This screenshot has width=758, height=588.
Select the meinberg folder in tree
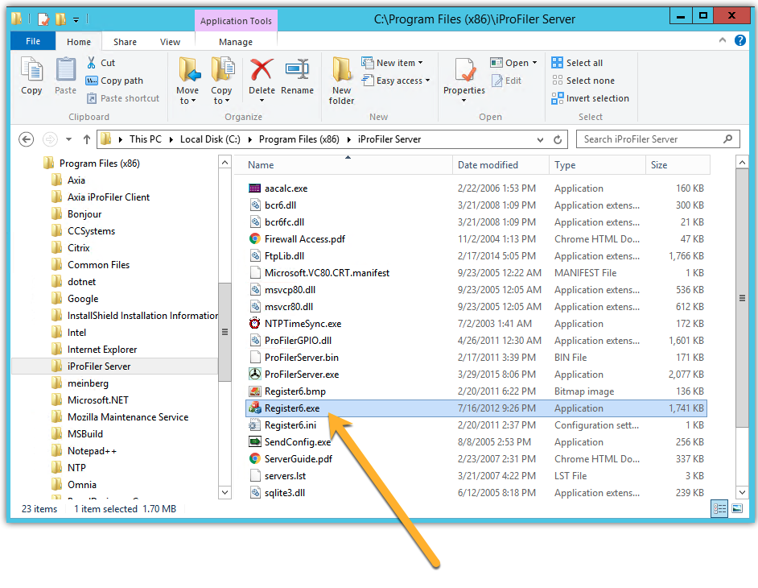tap(88, 383)
